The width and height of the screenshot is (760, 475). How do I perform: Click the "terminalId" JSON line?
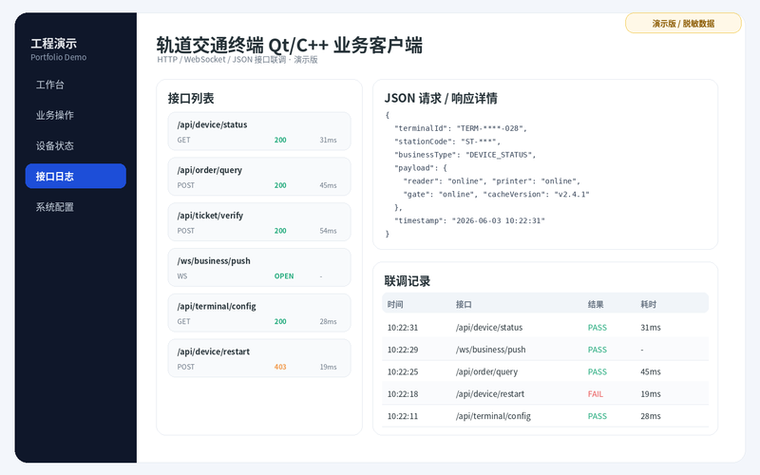point(461,128)
